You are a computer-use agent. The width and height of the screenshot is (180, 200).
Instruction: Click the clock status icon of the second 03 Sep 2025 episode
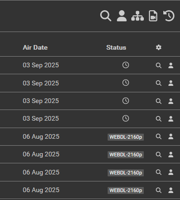pos(126,83)
